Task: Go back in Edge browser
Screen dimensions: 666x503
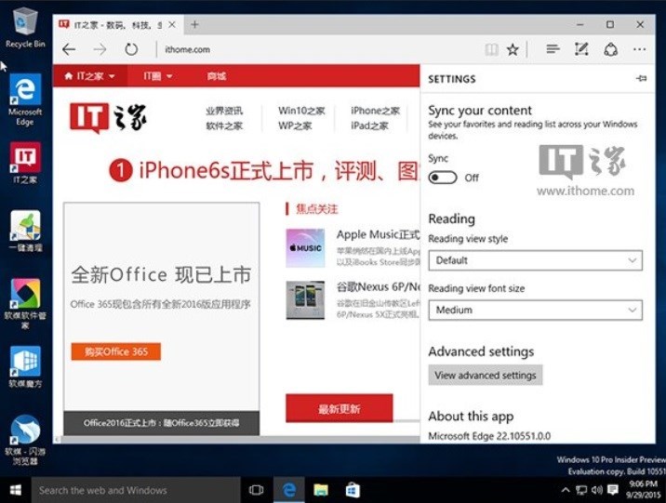Action: tap(69, 49)
